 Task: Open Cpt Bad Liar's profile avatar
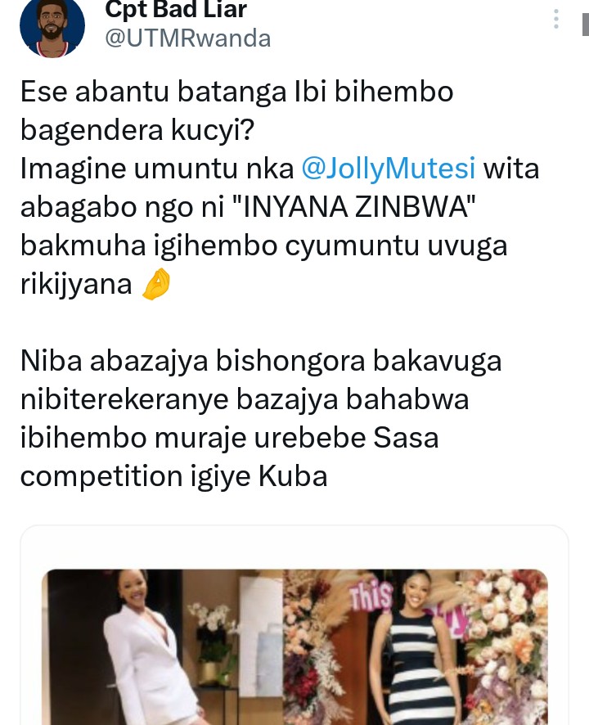pos(52,27)
